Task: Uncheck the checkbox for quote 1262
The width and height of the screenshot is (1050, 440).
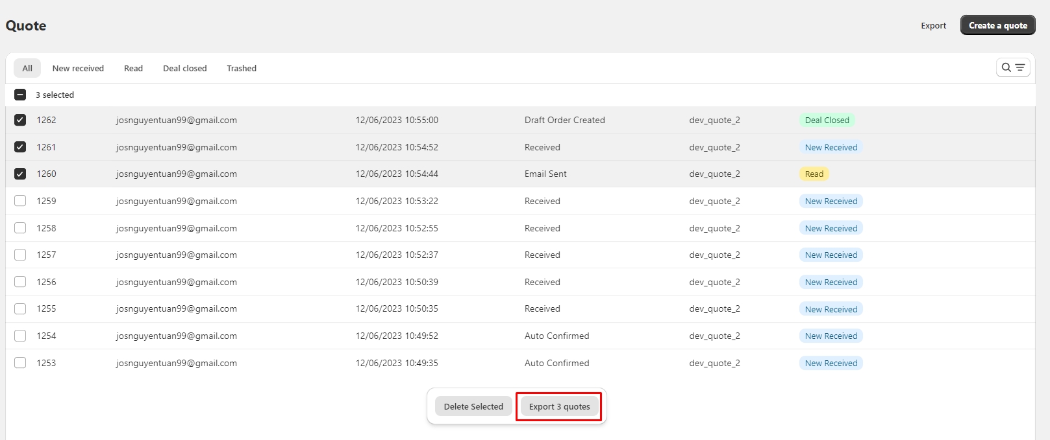Action: 20,120
